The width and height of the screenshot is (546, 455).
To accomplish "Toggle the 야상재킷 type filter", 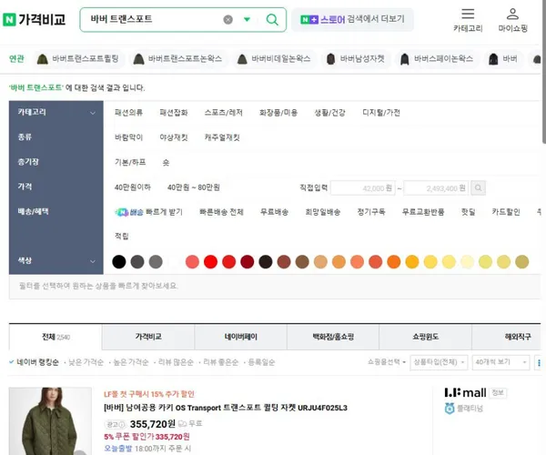I will pos(174,137).
